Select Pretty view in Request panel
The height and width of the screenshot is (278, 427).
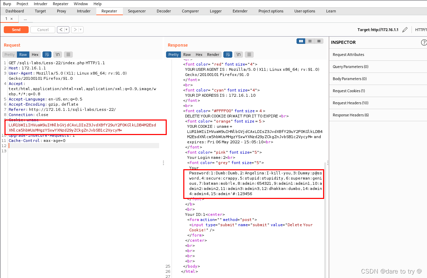point(10,55)
